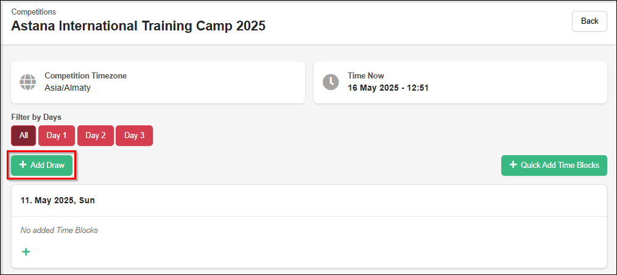This screenshot has height=275, width=617.
Task: Click plus icon on Quick Add Time Blocks
Action: (x=513, y=165)
